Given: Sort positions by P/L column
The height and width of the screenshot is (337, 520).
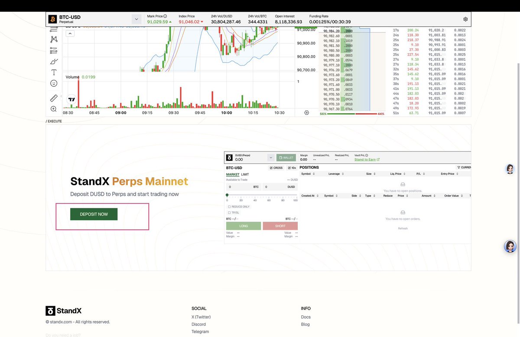Looking at the screenshot, I should pyautogui.click(x=420, y=174).
